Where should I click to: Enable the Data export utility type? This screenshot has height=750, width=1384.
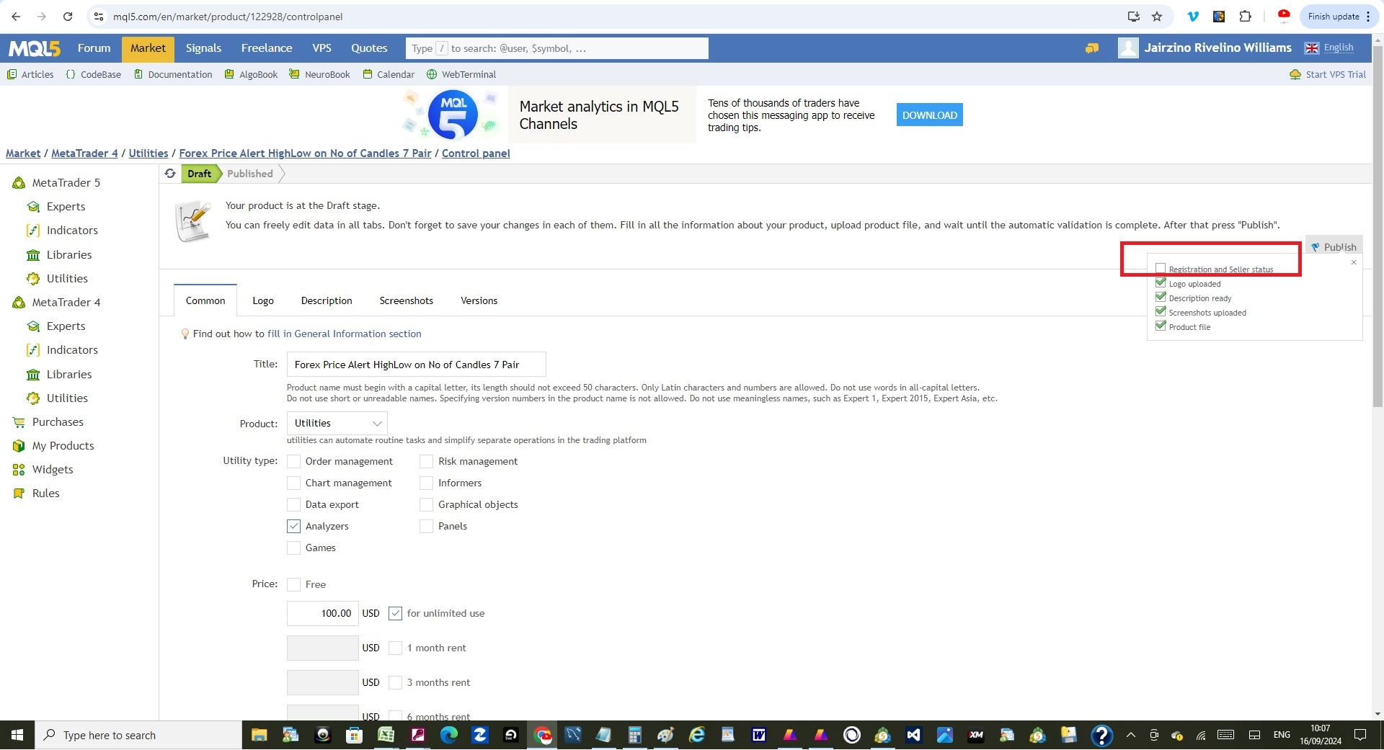click(293, 504)
